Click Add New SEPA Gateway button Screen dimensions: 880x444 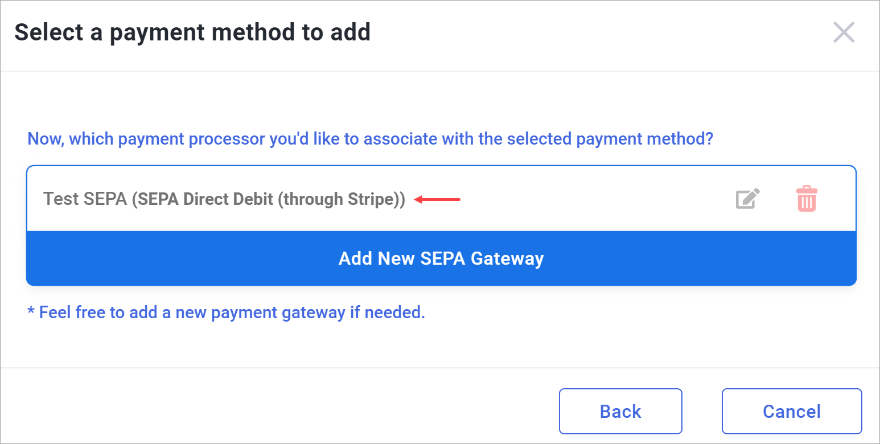click(x=441, y=258)
